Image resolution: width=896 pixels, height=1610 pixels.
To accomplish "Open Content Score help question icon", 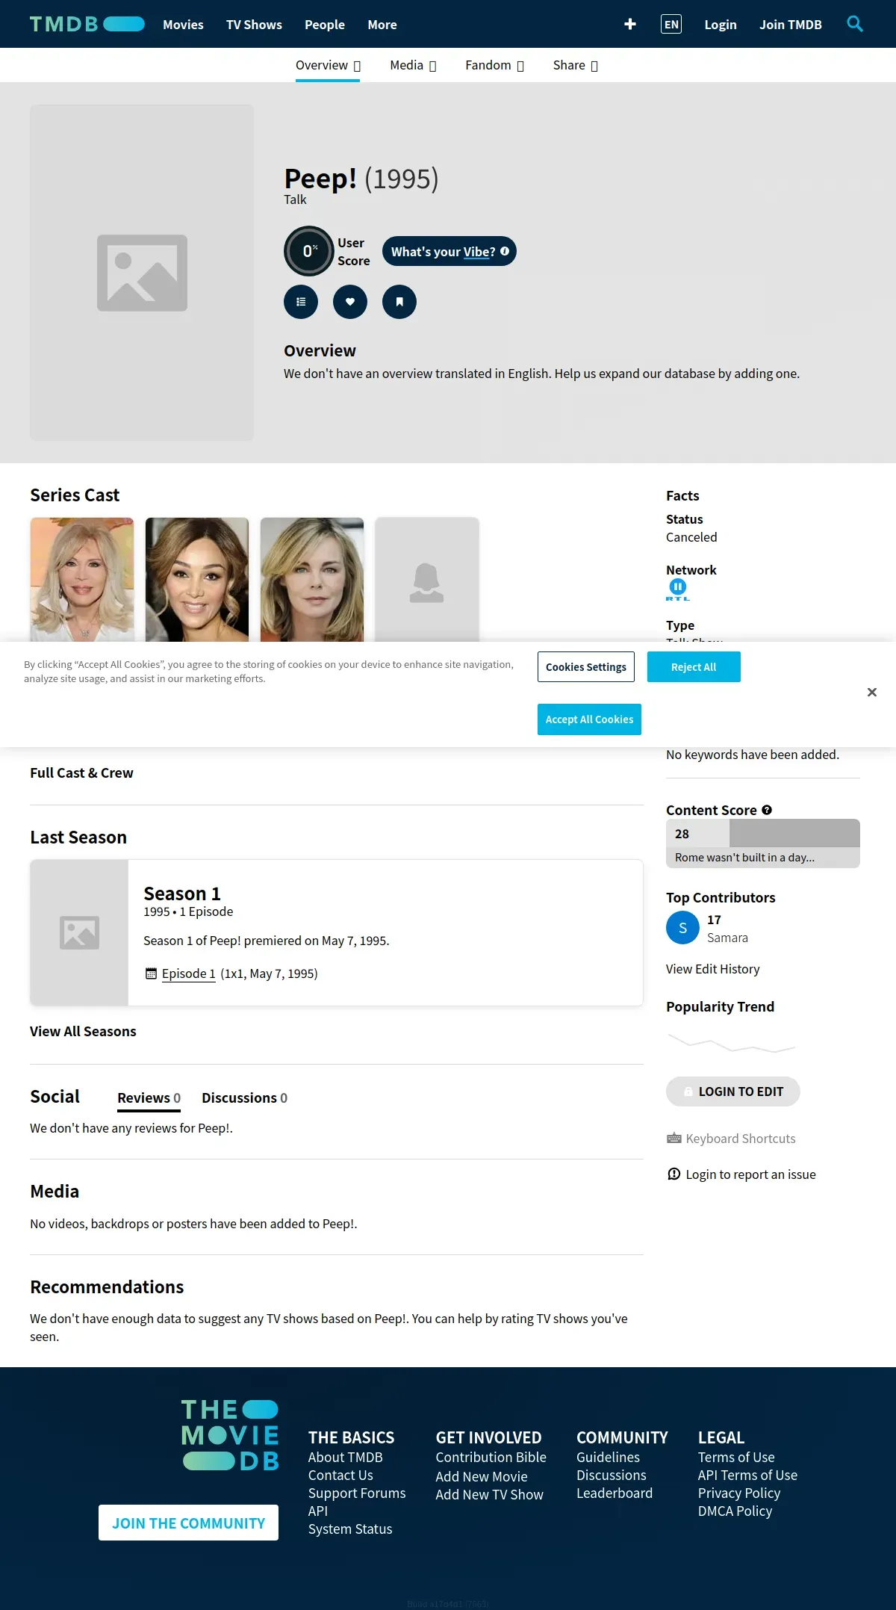I will point(767,810).
